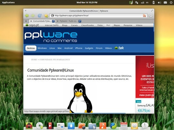Open the files folder dock icon
Viewport: 174px width, 130px height.
92,126
